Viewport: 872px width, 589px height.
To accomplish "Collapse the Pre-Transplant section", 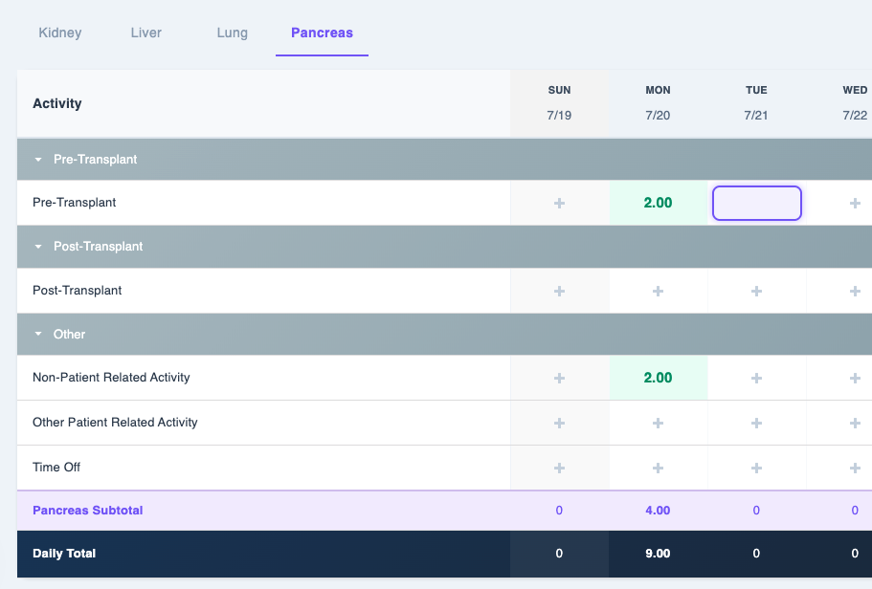I will (x=38, y=160).
